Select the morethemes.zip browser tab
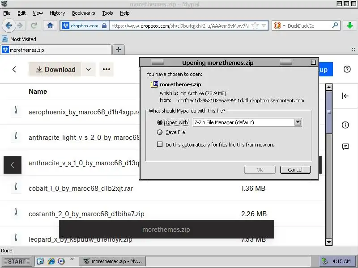The width and height of the screenshot is (358, 268). [56, 50]
